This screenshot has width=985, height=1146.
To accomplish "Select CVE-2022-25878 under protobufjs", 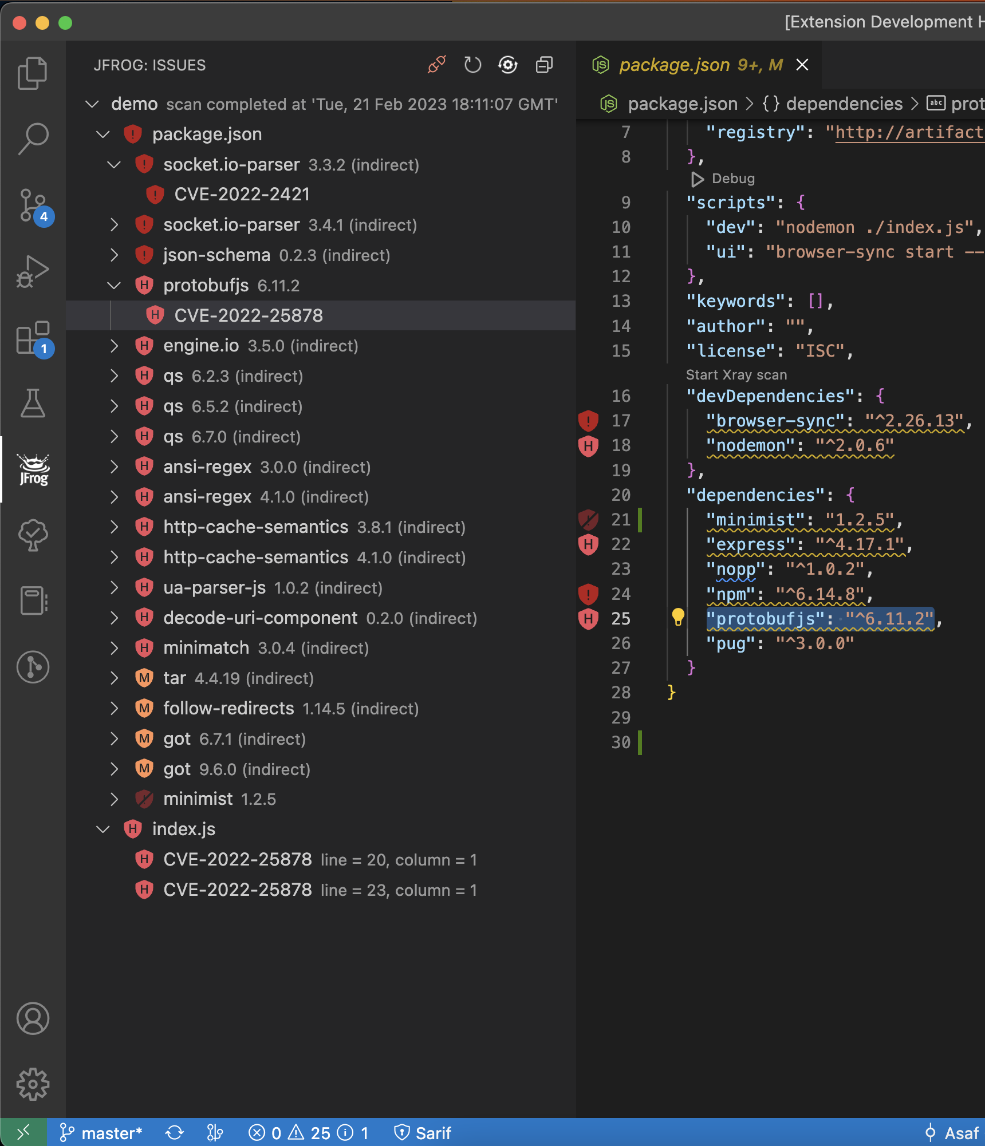I will (321, 315).
